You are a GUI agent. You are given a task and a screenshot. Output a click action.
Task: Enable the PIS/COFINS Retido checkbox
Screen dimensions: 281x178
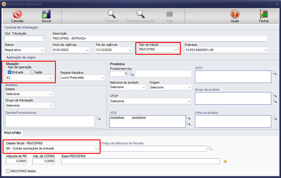tap(8, 171)
